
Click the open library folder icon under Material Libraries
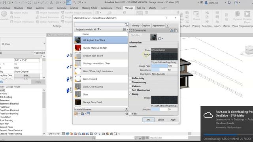click(x=76, y=114)
